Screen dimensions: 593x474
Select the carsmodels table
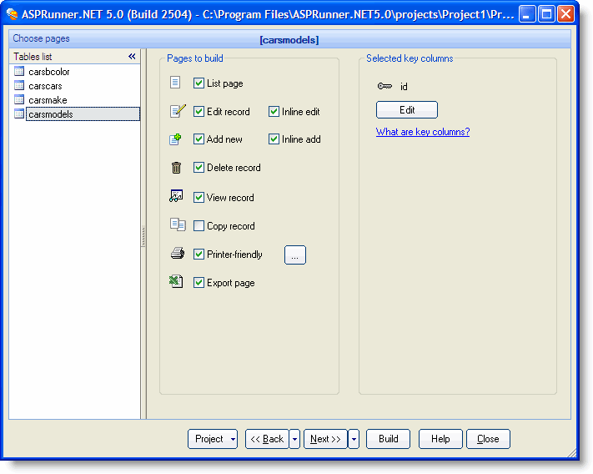click(83, 114)
